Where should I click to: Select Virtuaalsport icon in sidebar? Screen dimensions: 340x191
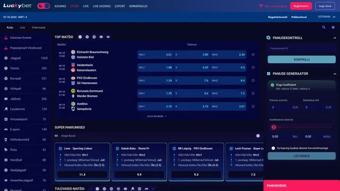tap(6, 119)
